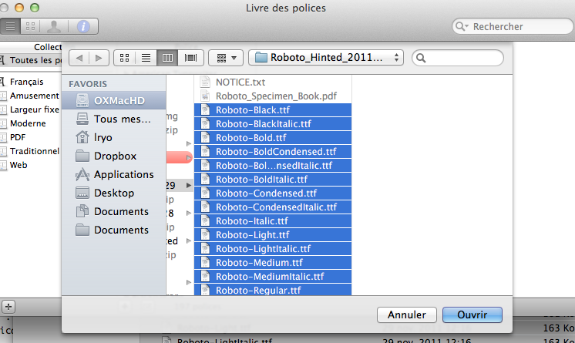Image resolution: width=575 pixels, height=343 pixels.
Task: Click the forward navigation arrow
Action: pyautogui.click(x=99, y=58)
